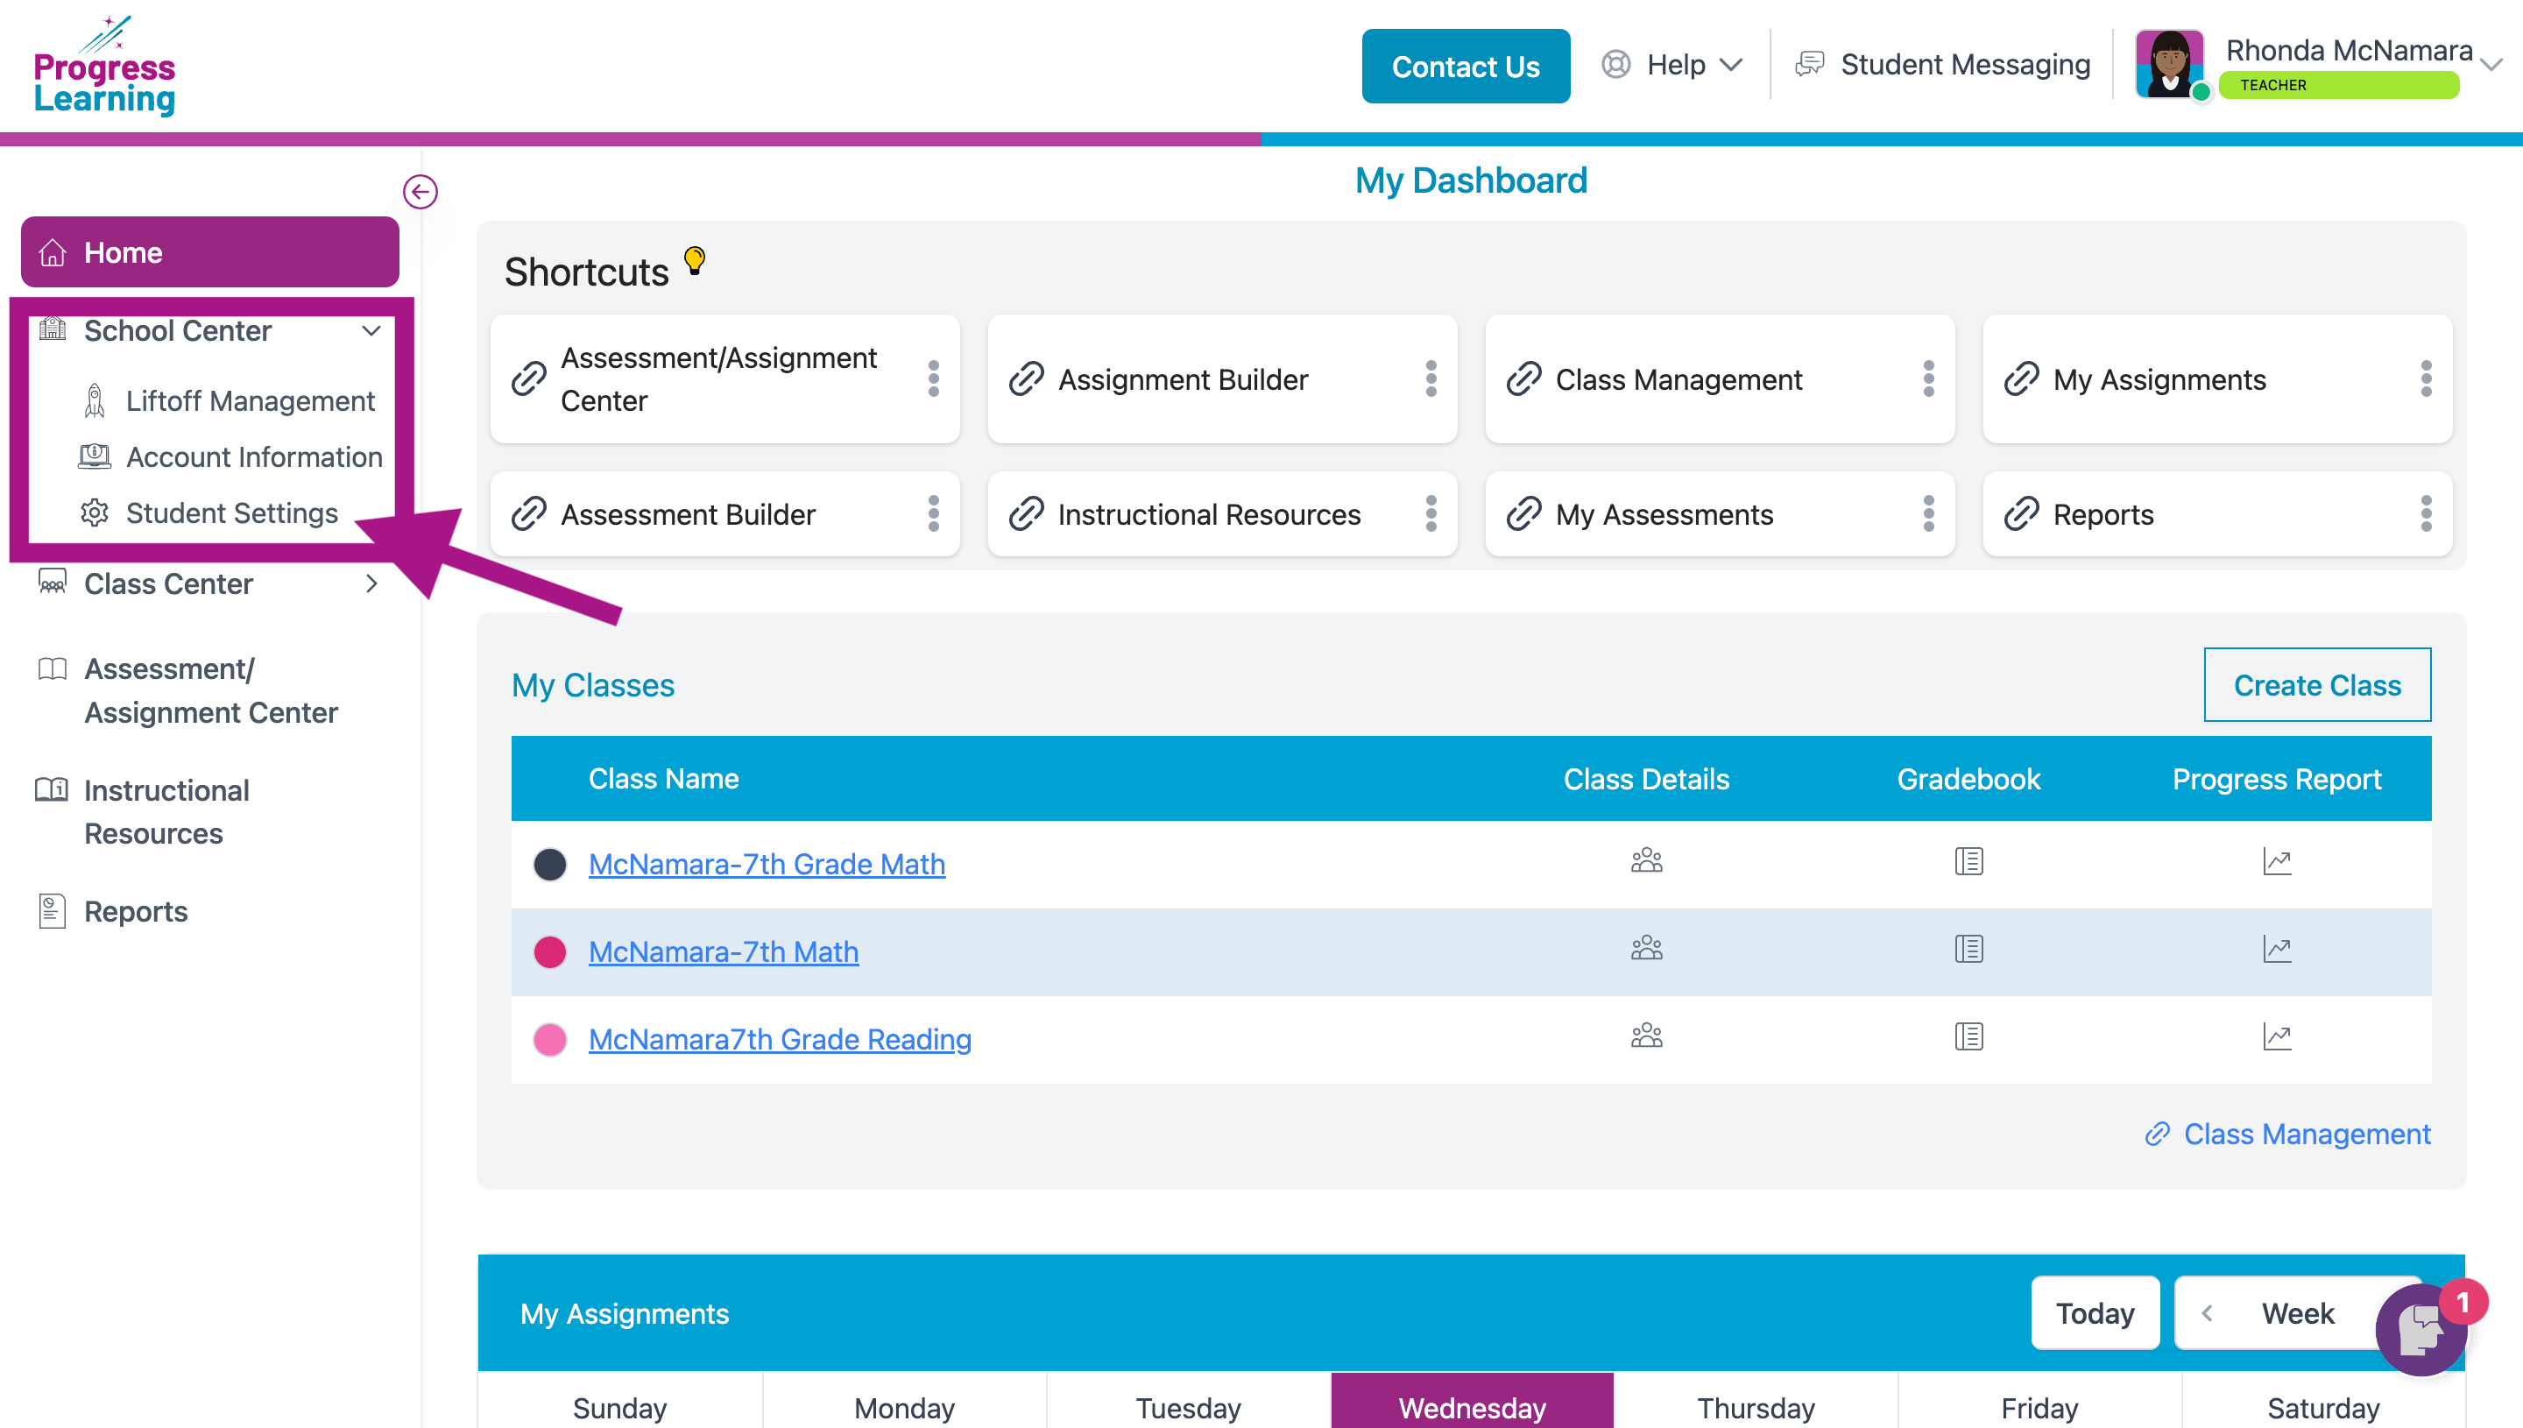
Task: Click the Contact Us button
Action: 1465,66
